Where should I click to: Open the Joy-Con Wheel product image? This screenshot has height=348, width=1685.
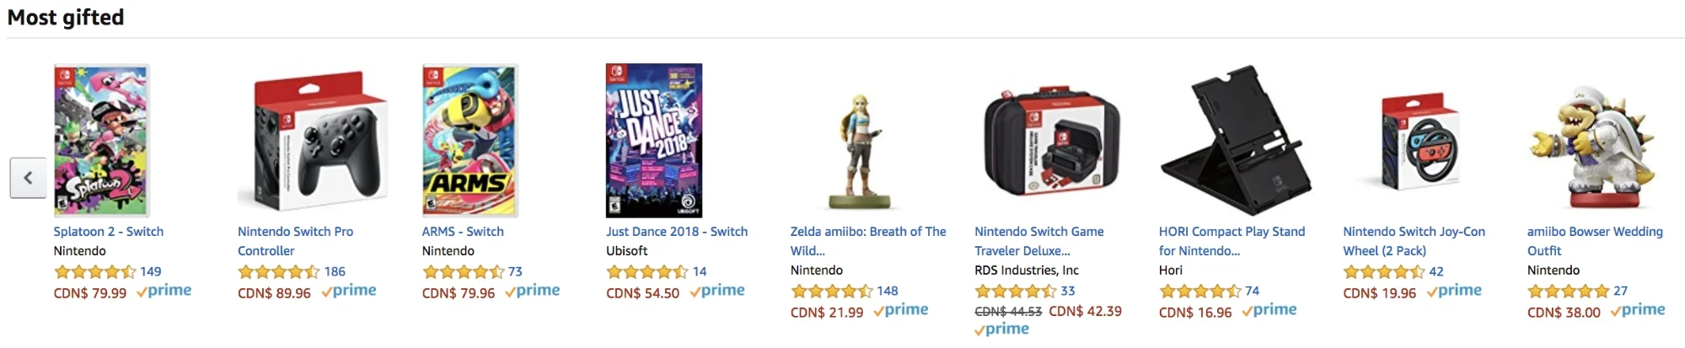click(x=1419, y=141)
